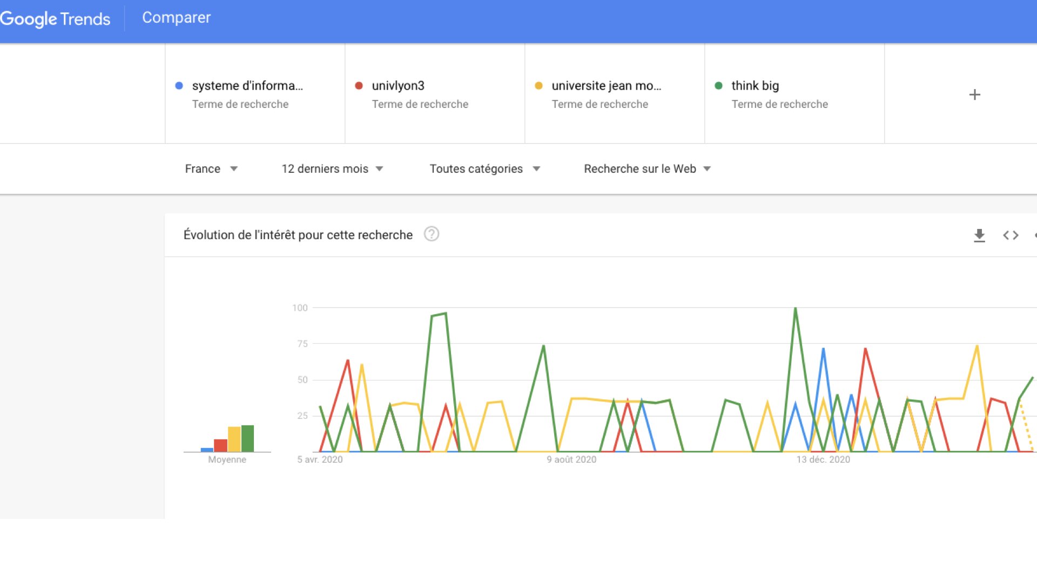Click the Évolution de l'intérêt pour cette recherche heading
Image resolution: width=1037 pixels, height=583 pixels.
coord(298,235)
